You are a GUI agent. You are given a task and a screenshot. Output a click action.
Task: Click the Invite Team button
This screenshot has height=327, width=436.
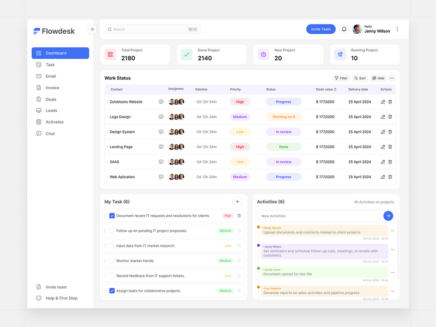point(320,29)
